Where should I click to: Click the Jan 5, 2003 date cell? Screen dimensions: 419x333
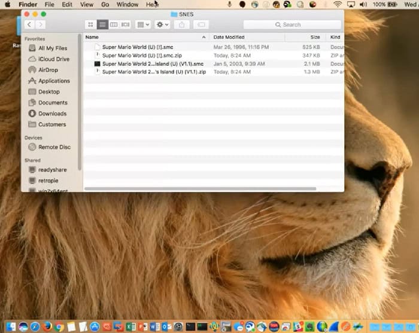coord(239,64)
